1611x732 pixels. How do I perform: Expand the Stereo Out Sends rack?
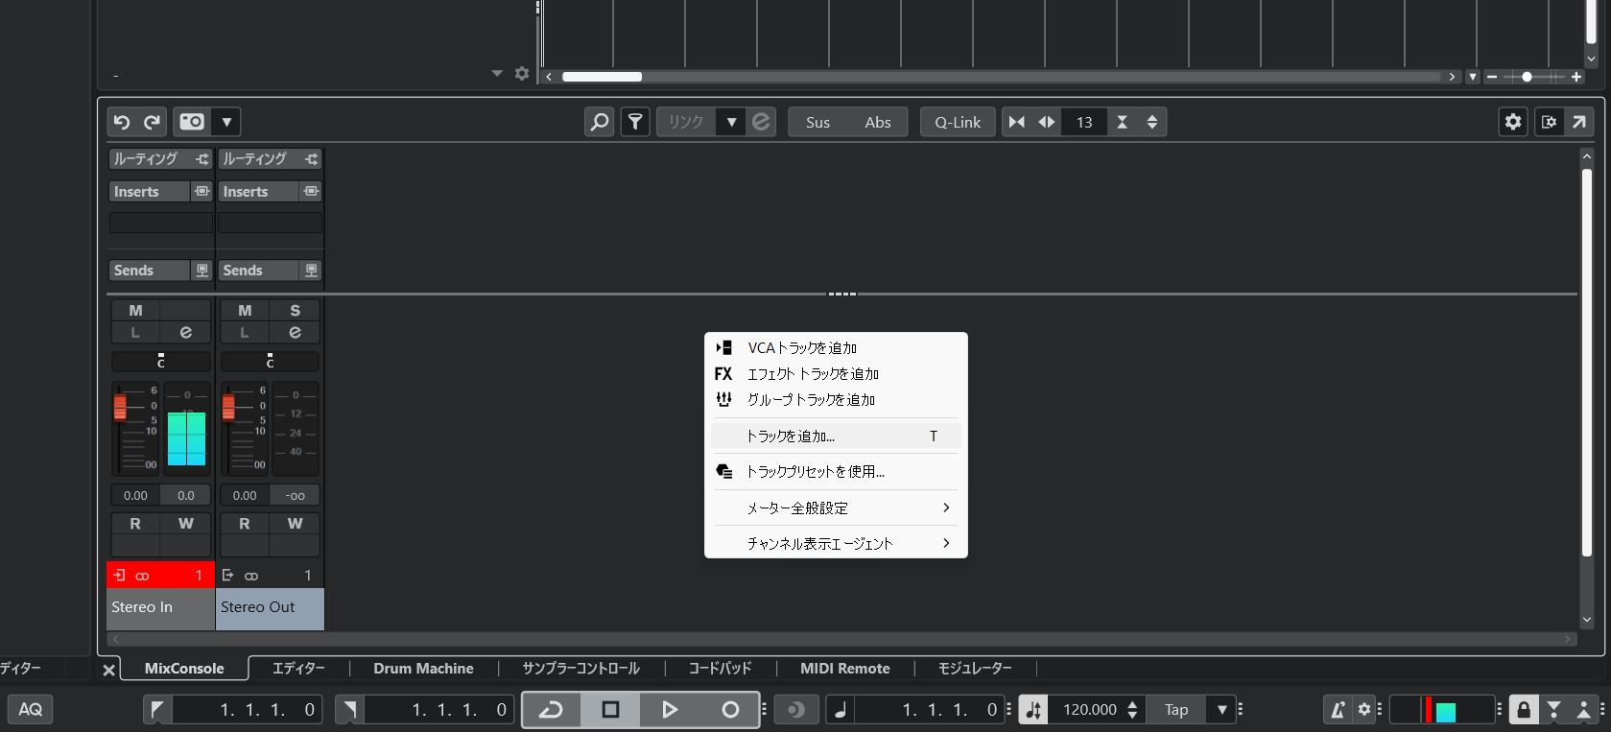click(x=258, y=271)
